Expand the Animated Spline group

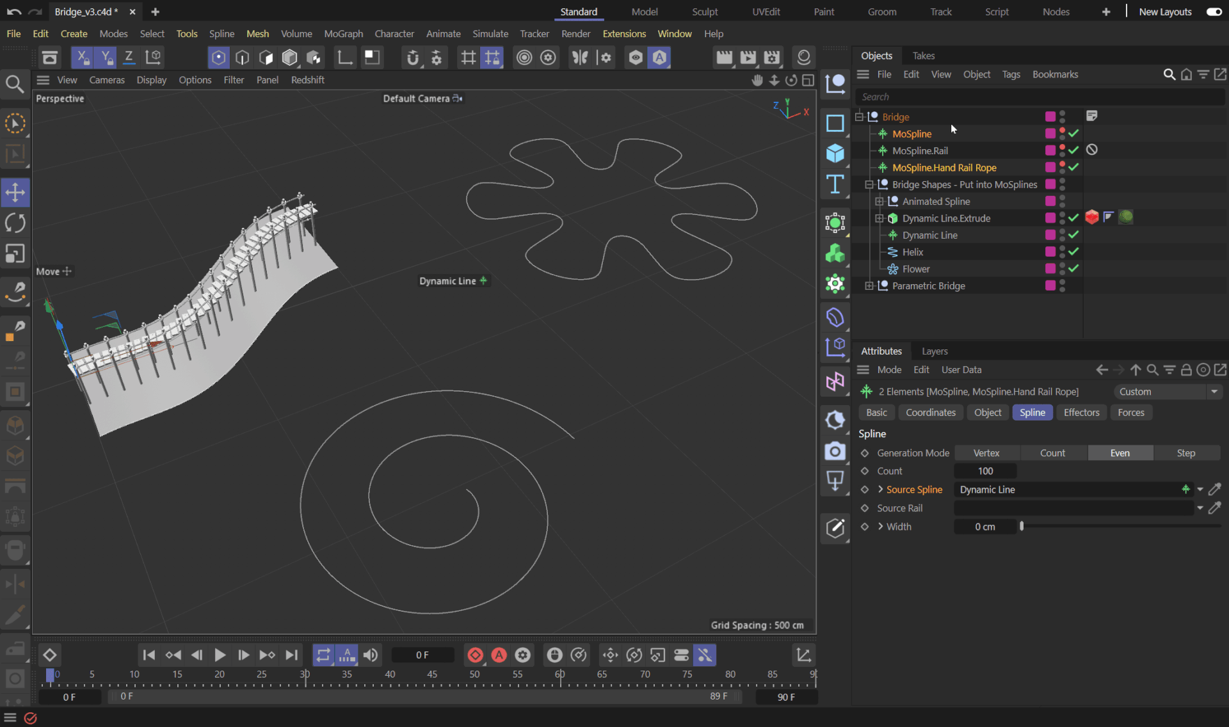(880, 202)
